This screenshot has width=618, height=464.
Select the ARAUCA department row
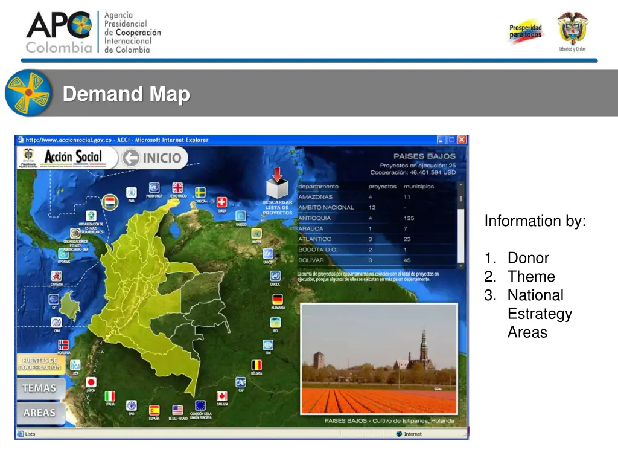point(376,228)
